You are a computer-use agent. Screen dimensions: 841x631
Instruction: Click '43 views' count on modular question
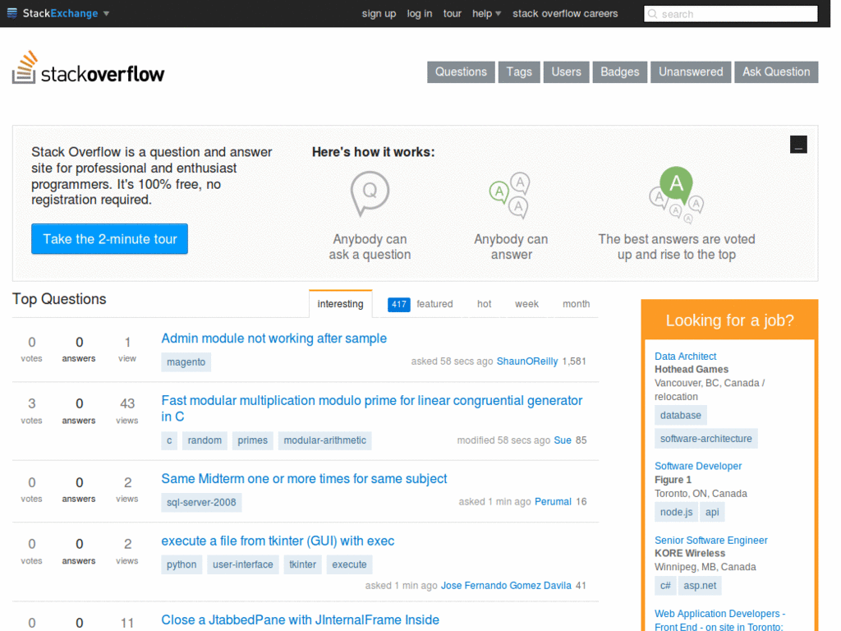(127, 411)
